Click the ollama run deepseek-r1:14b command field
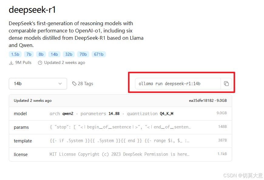The height and width of the screenshot is (180, 264). tap(178, 84)
